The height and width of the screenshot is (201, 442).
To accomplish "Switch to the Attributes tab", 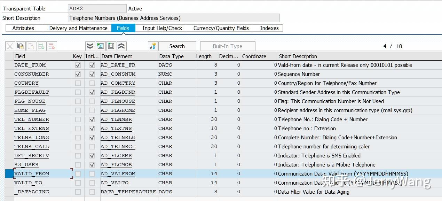I will (x=23, y=28).
